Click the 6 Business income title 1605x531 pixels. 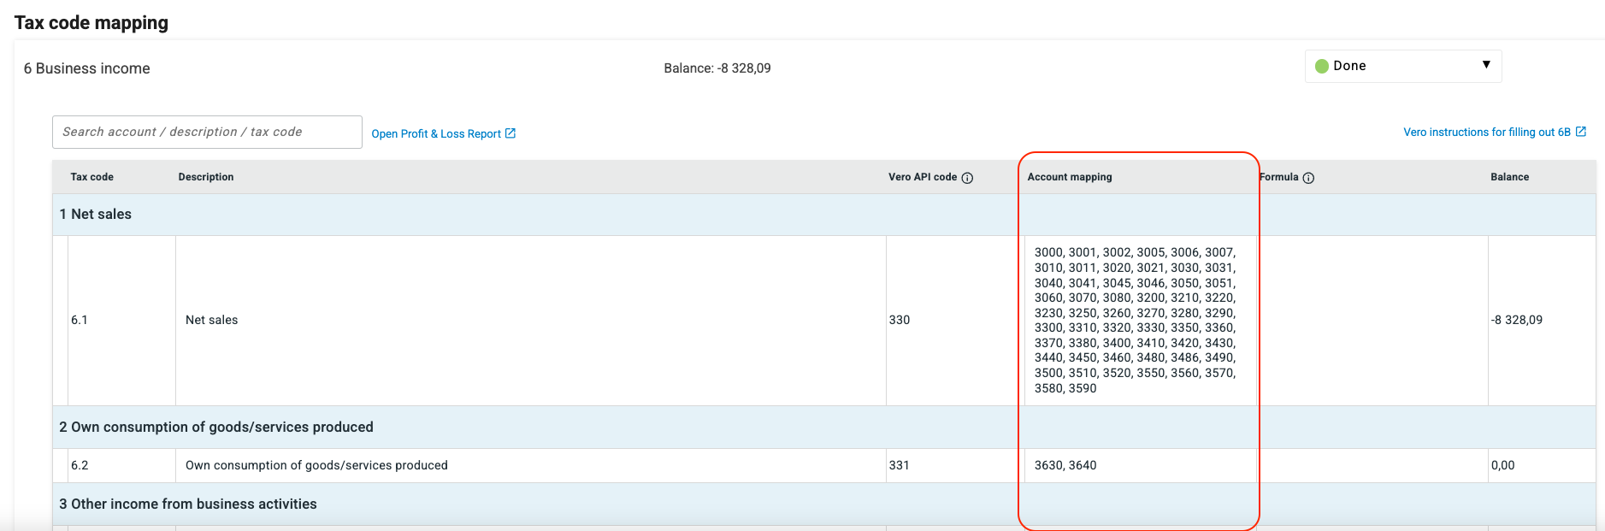(x=87, y=68)
